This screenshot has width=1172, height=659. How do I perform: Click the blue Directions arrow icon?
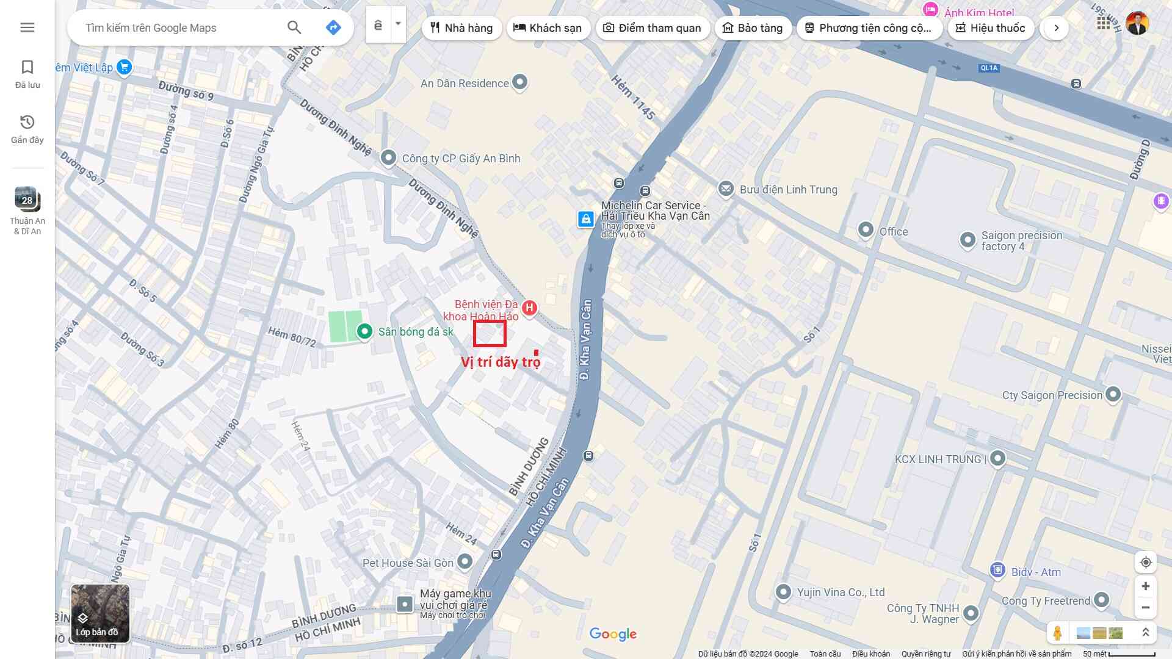click(333, 27)
